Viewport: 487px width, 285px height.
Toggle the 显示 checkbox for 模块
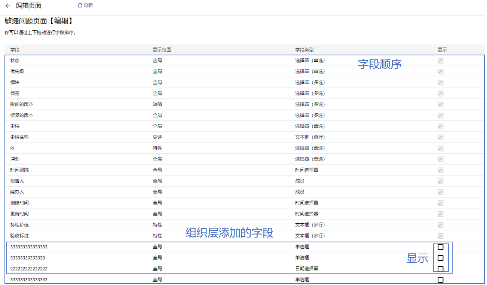441,82
